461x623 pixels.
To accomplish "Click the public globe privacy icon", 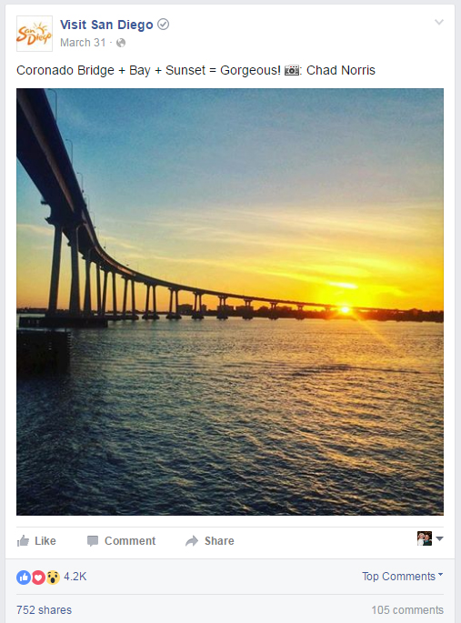I will pos(121,43).
